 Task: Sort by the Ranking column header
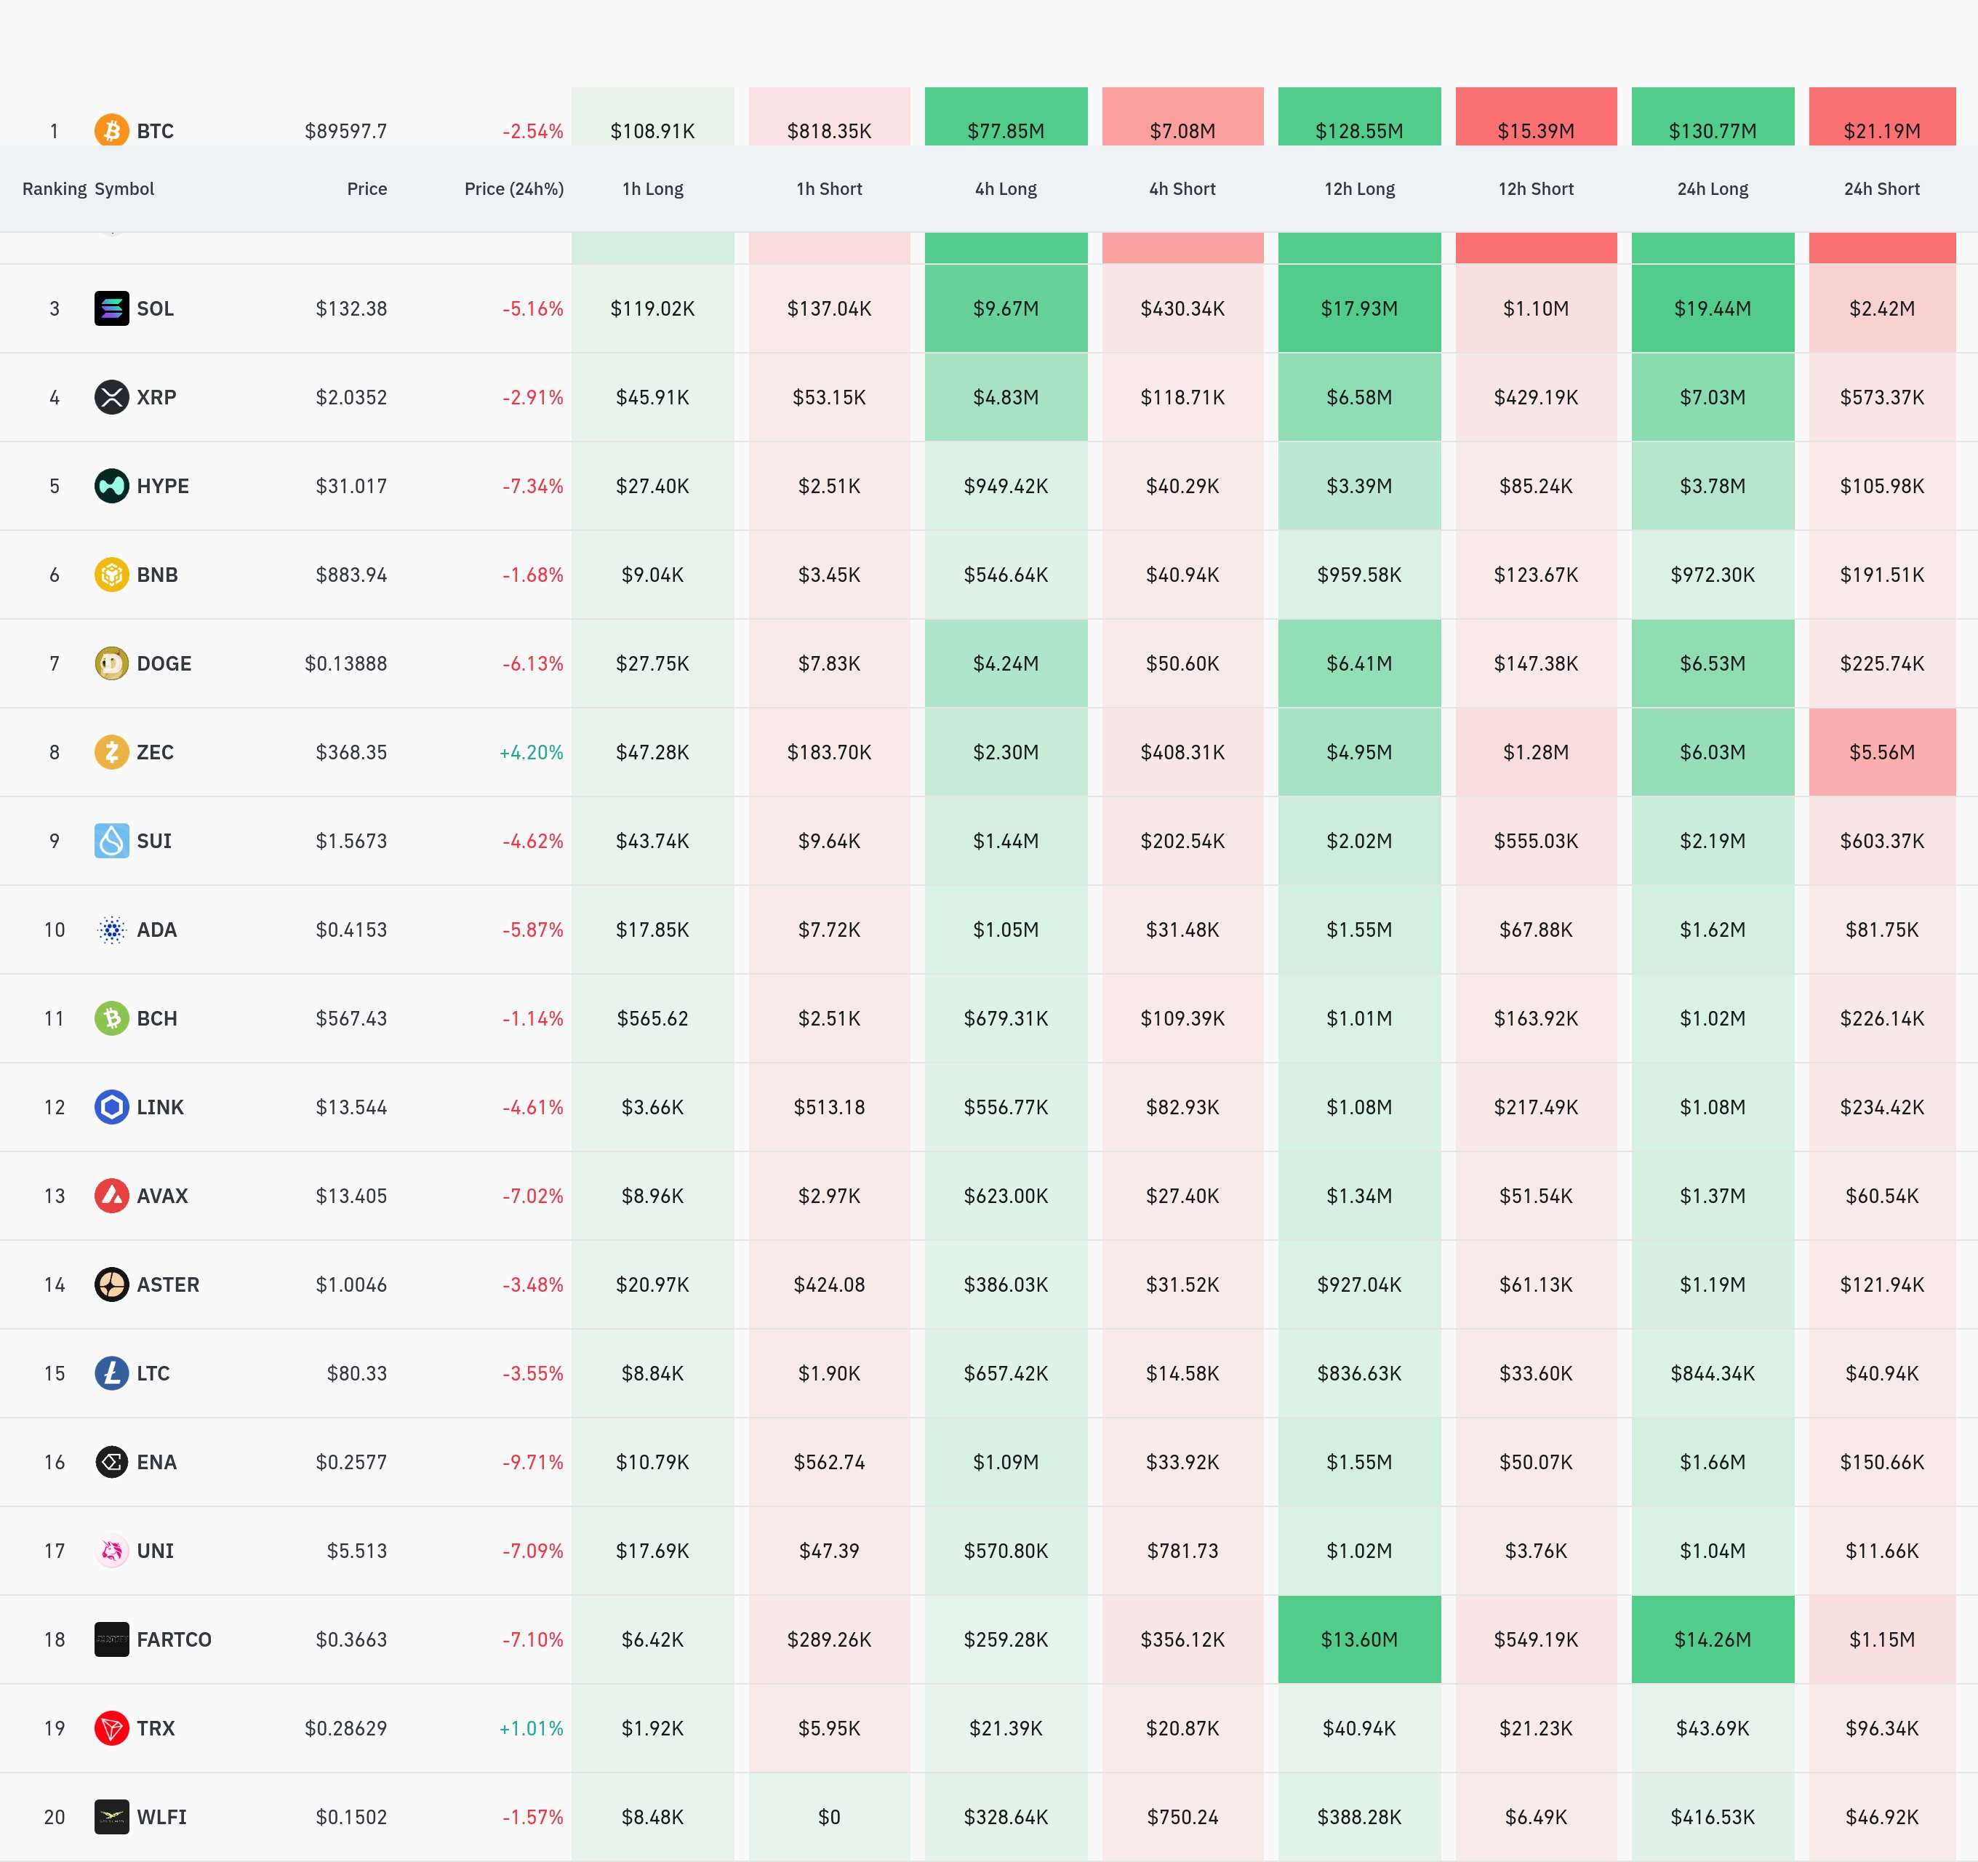[x=54, y=189]
